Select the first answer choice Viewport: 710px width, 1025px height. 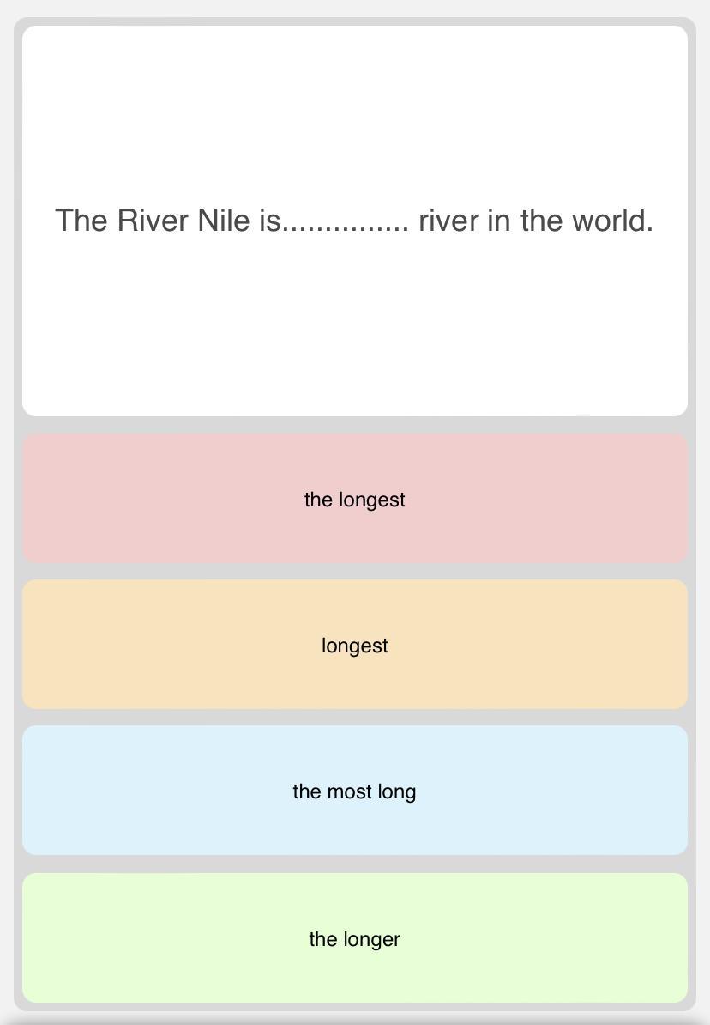(x=354, y=500)
